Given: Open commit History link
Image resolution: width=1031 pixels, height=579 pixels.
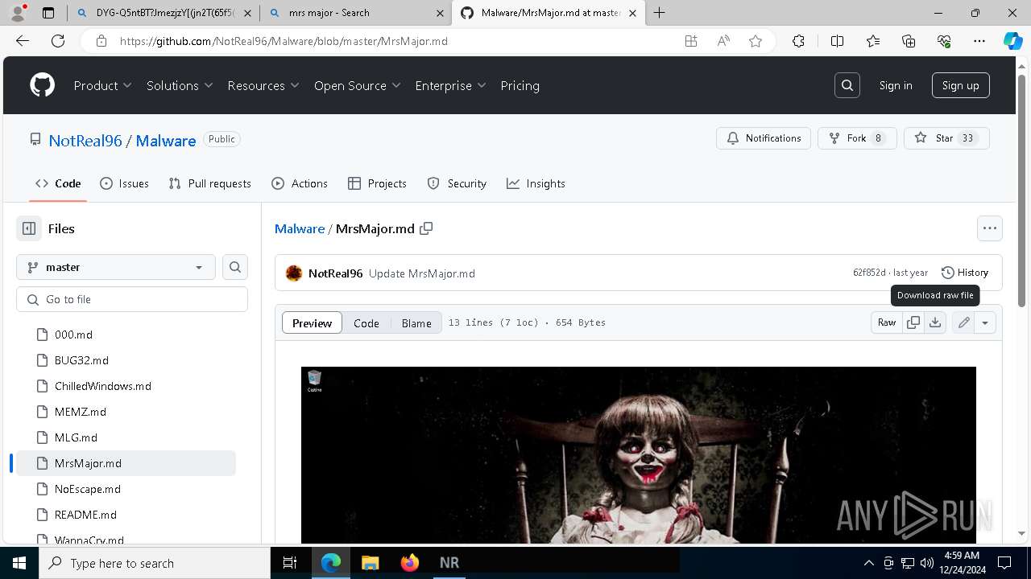Looking at the screenshot, I should point(964,273).
